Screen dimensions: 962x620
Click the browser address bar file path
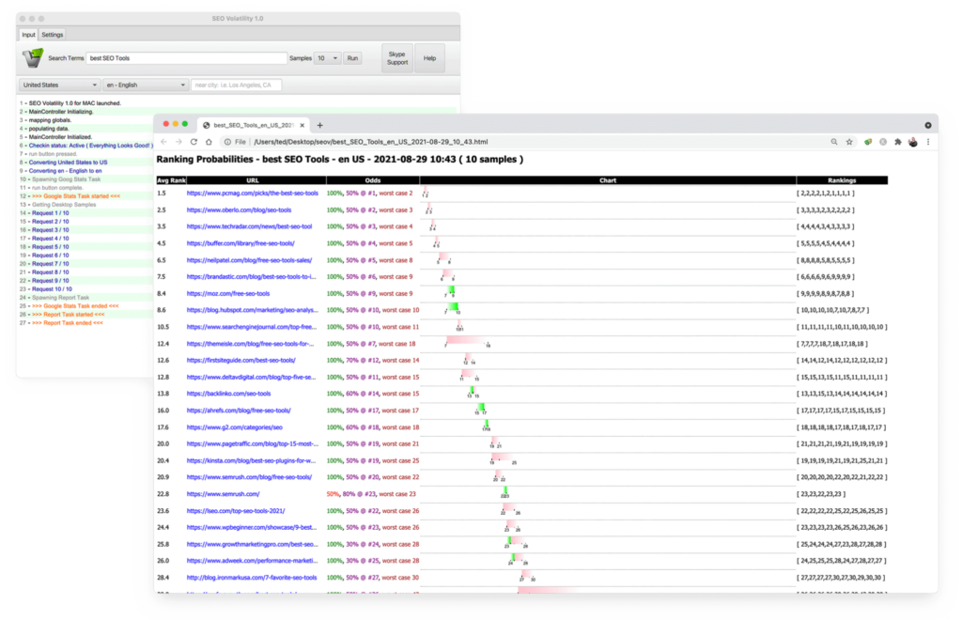coord(370,142)
